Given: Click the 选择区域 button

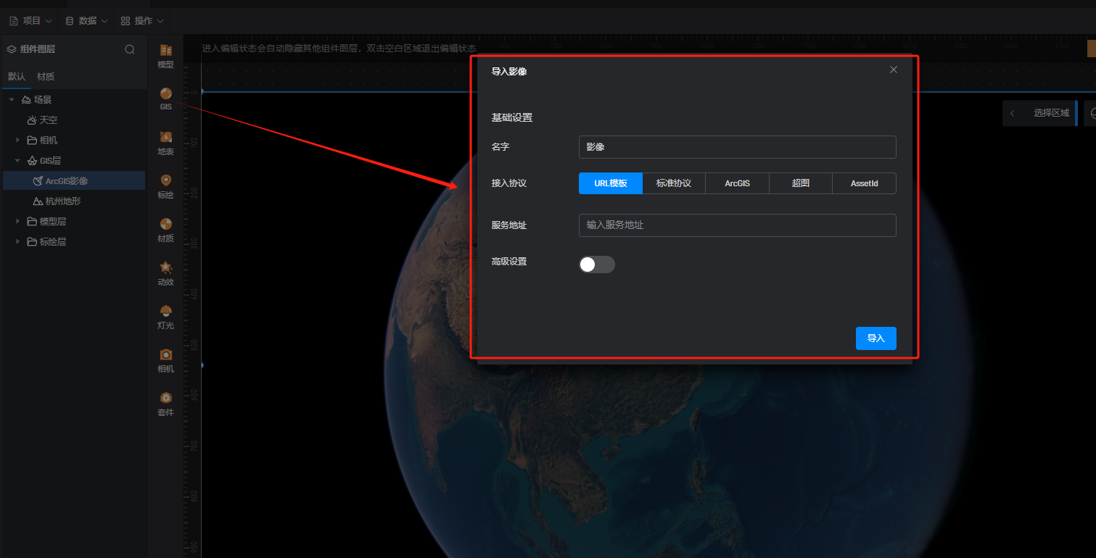Looking at the screenshot, I should pyautogui.click(x=1051, y=113).
